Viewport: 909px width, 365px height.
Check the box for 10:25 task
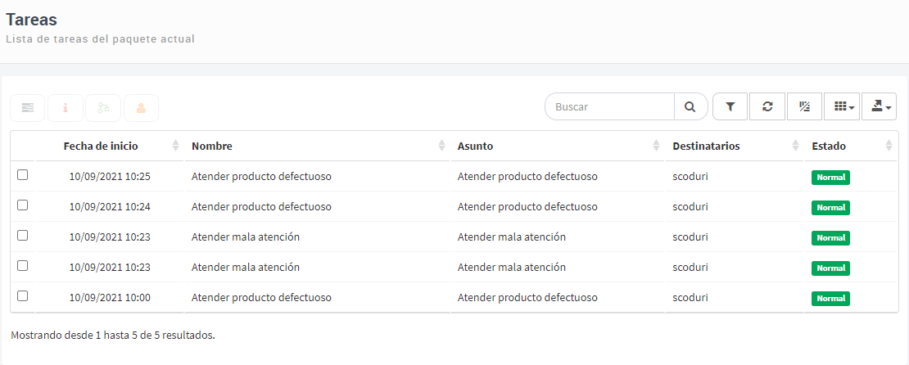click(x=23, y=175)
